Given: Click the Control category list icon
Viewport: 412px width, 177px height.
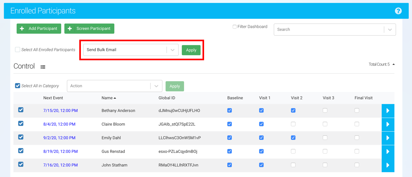Looking at the screenshot, I should pos(43,67).
